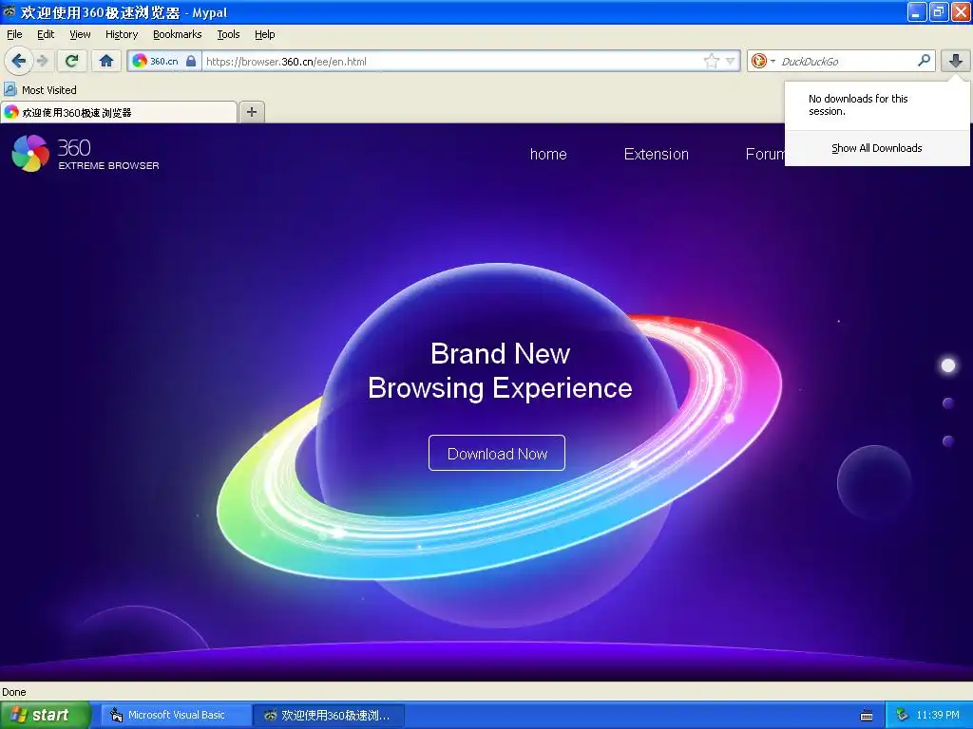Image resolution: width=973 pixels, height=729 pixels.
Task: Go to the browser home page
Action: point(106,61)
